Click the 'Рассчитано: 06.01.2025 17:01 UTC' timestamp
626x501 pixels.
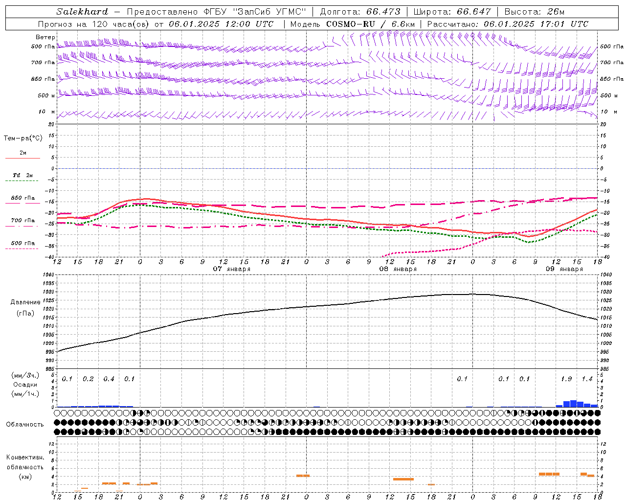click(508, 24)
